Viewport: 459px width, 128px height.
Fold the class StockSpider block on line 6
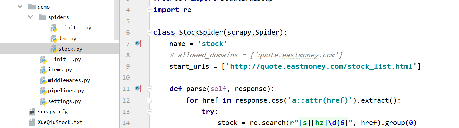click(x=149, y=33)
